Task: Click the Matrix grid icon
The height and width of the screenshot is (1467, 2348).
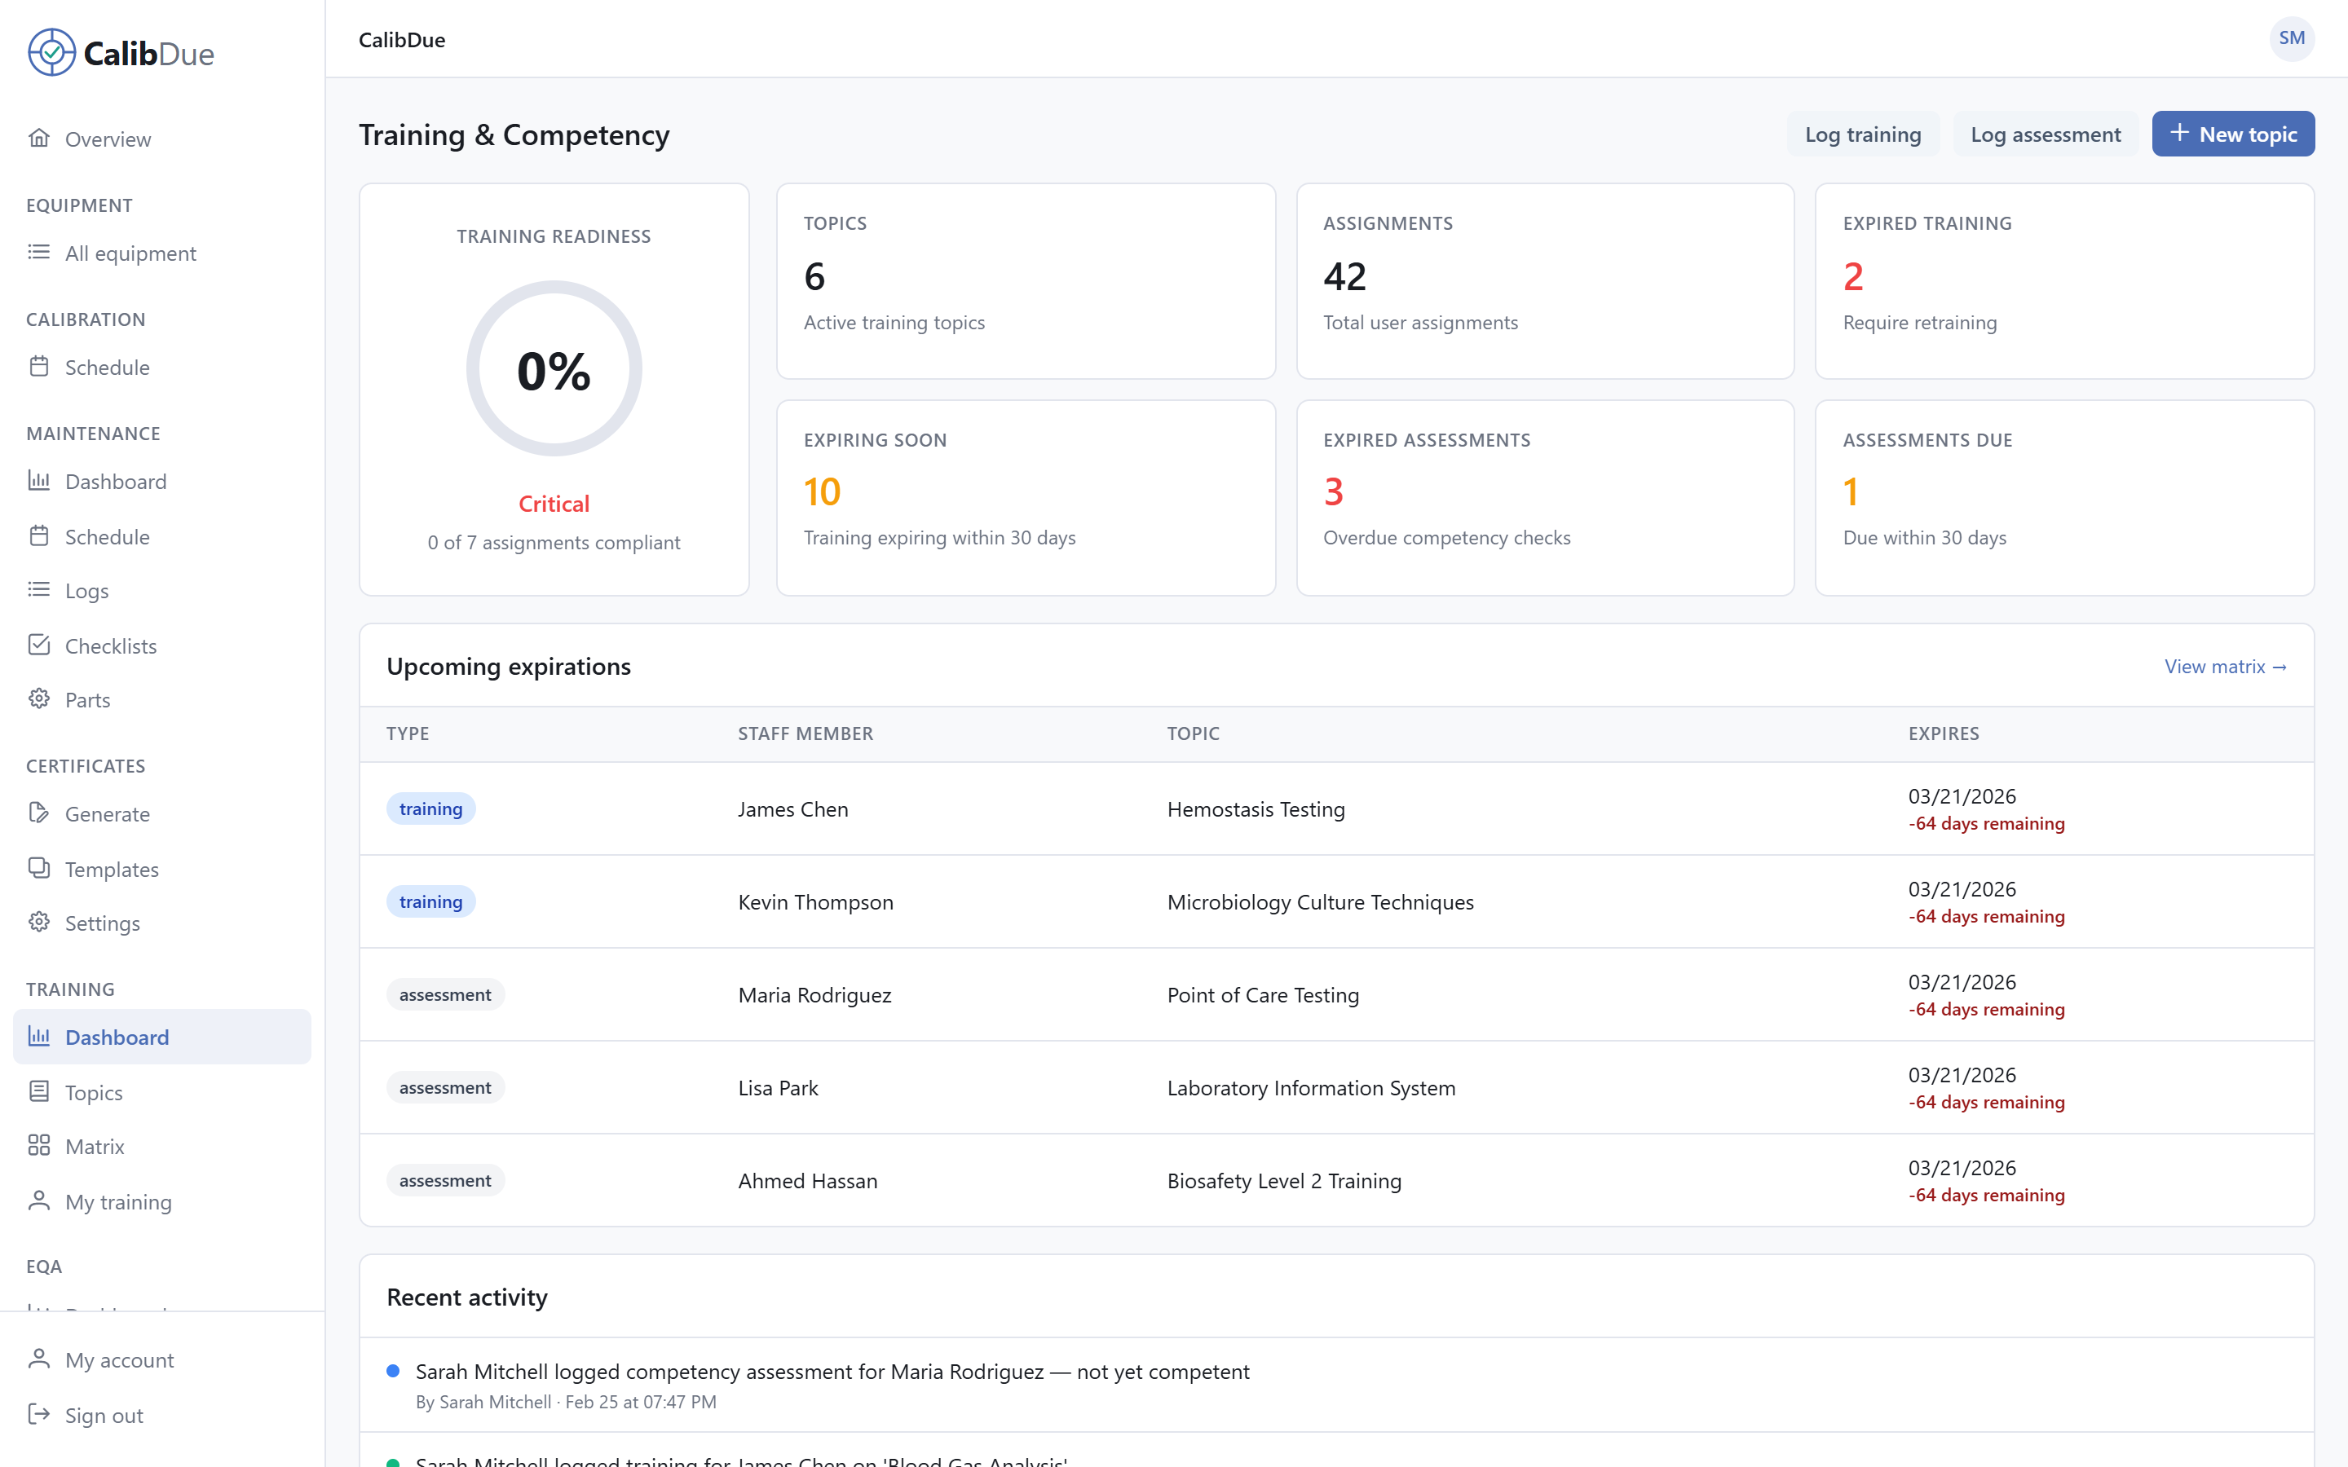Action: click(39, 1146)
